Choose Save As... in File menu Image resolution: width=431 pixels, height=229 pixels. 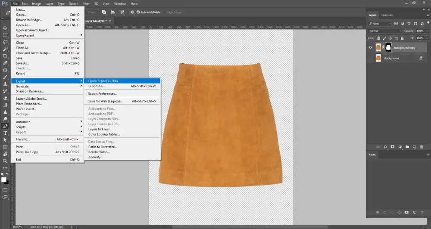click(48, 63)
